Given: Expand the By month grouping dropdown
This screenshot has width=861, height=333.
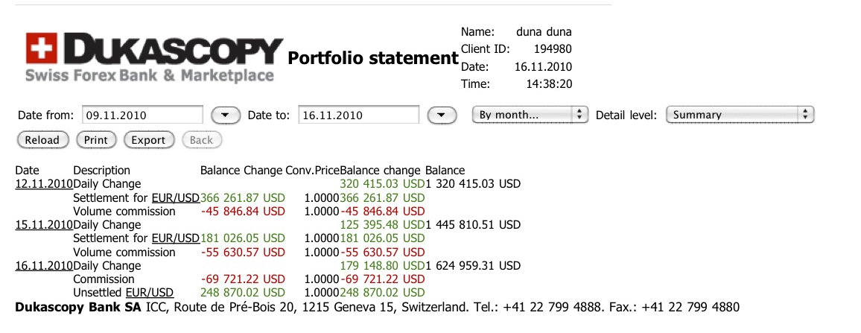Looking at the screenshot, I should (530, 115).
